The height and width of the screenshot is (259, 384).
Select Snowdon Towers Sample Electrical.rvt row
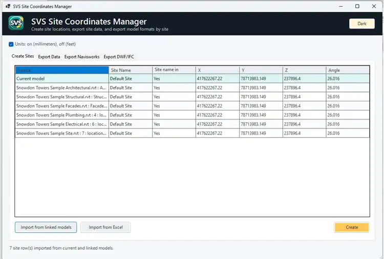[x=192, y=124]
